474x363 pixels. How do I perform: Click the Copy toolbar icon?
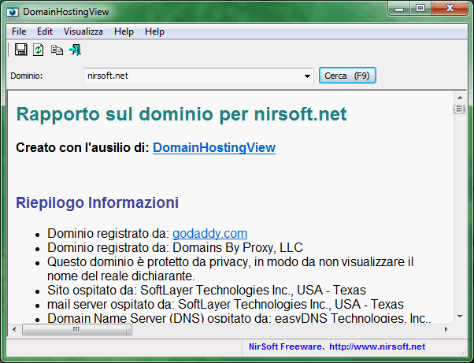(x=57, y=50)
